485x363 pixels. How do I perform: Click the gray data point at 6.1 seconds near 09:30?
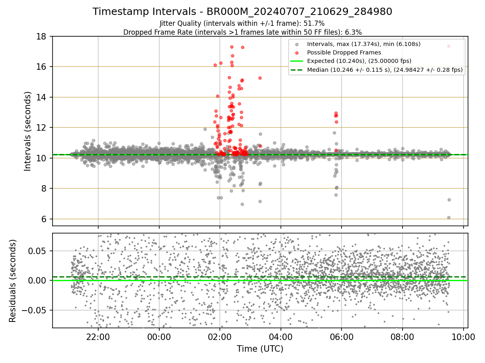point(449,217)
